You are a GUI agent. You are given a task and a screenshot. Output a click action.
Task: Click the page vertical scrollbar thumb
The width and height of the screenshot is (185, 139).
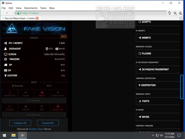182,87
